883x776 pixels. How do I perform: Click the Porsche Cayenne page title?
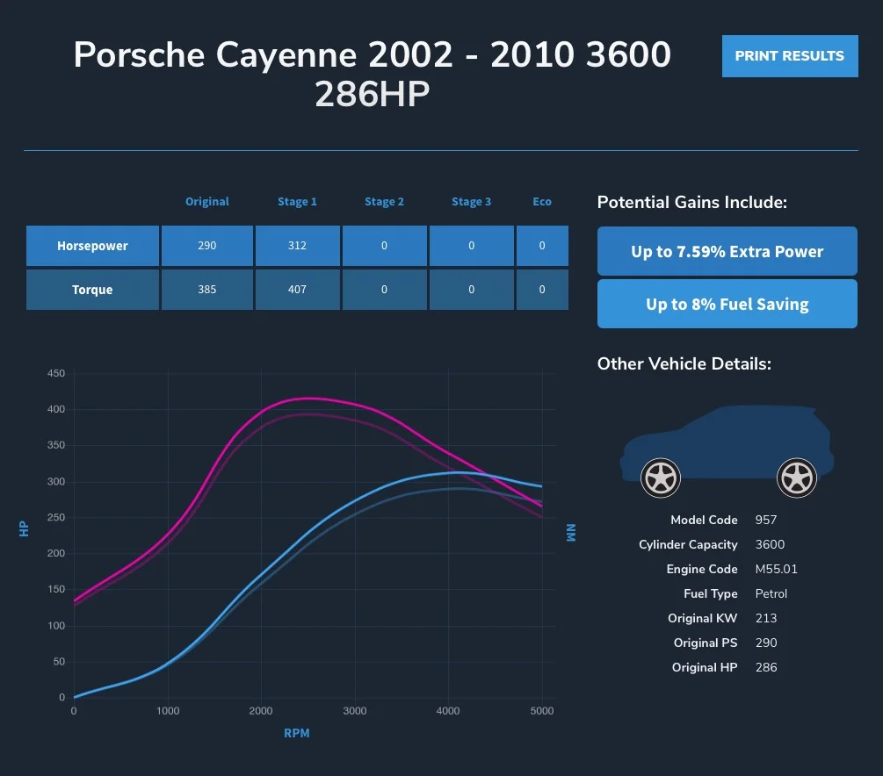[373, 74]
